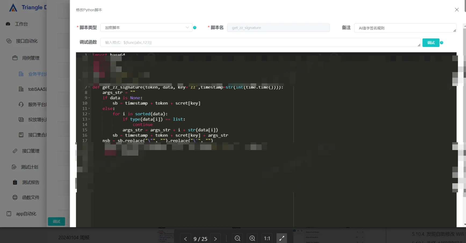Viewport: 466px width, 243px height.
Task: Toggle fullscreen with the expand arrows icon
Action: (x=282, y=238)
